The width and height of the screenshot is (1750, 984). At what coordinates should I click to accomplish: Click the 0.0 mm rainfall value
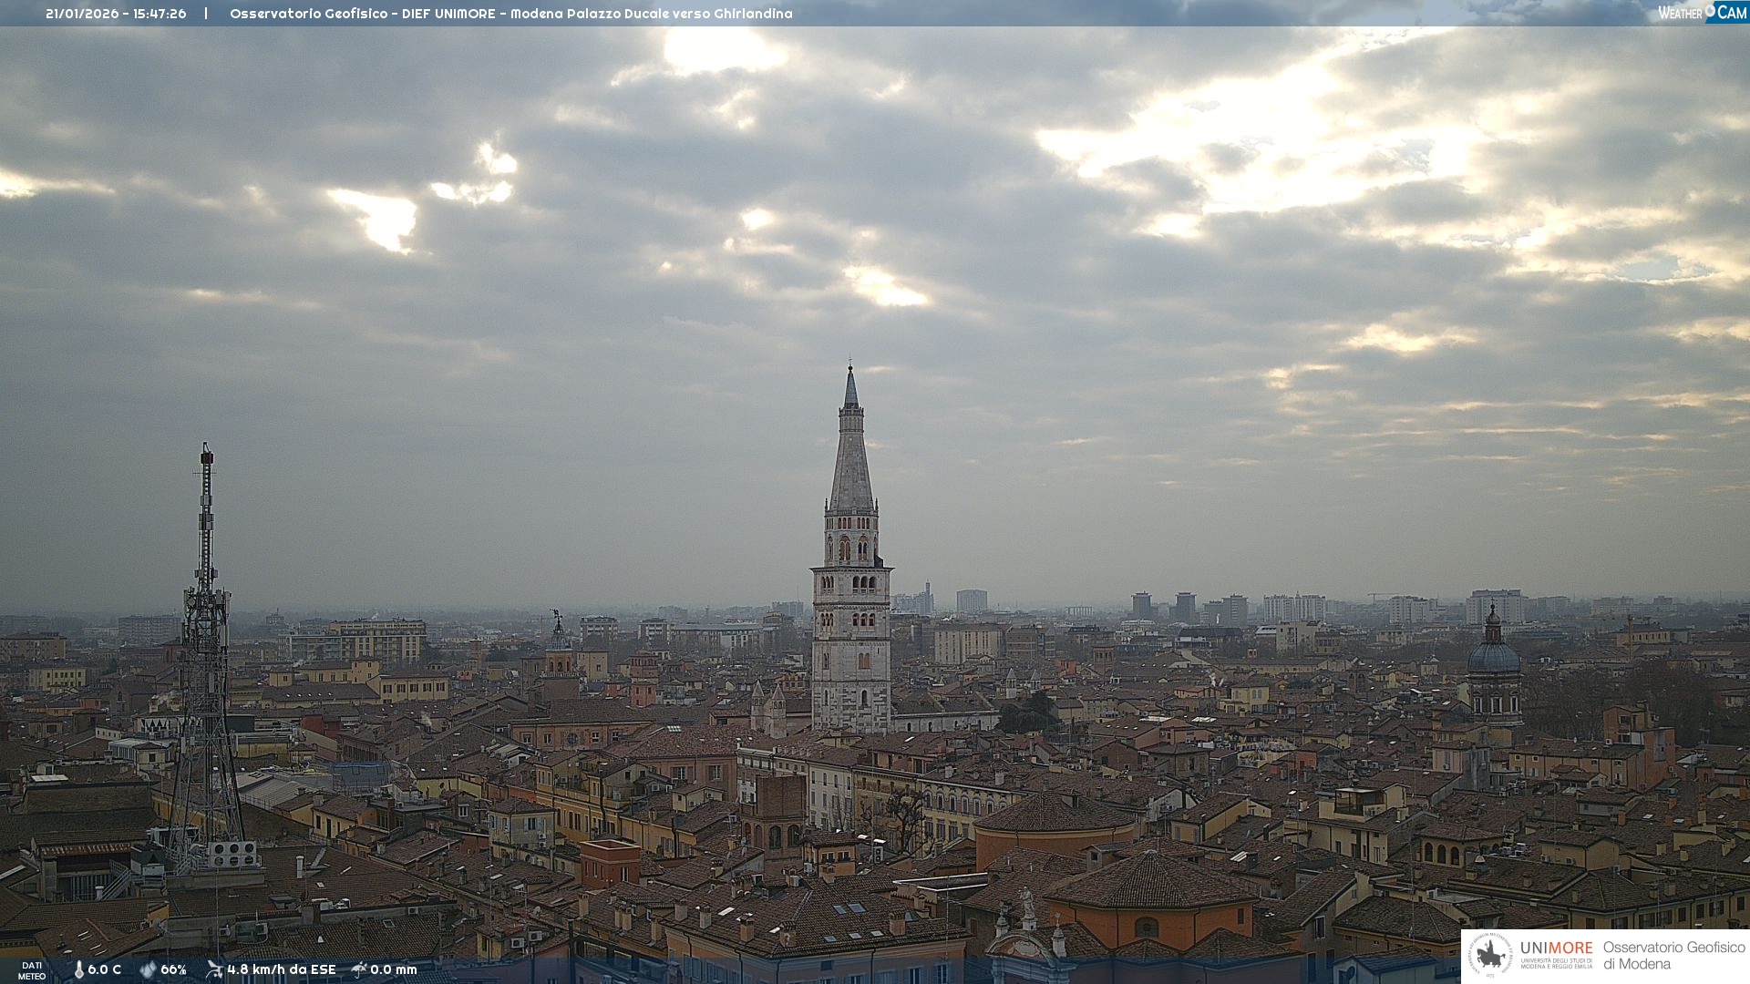(394, 969)
